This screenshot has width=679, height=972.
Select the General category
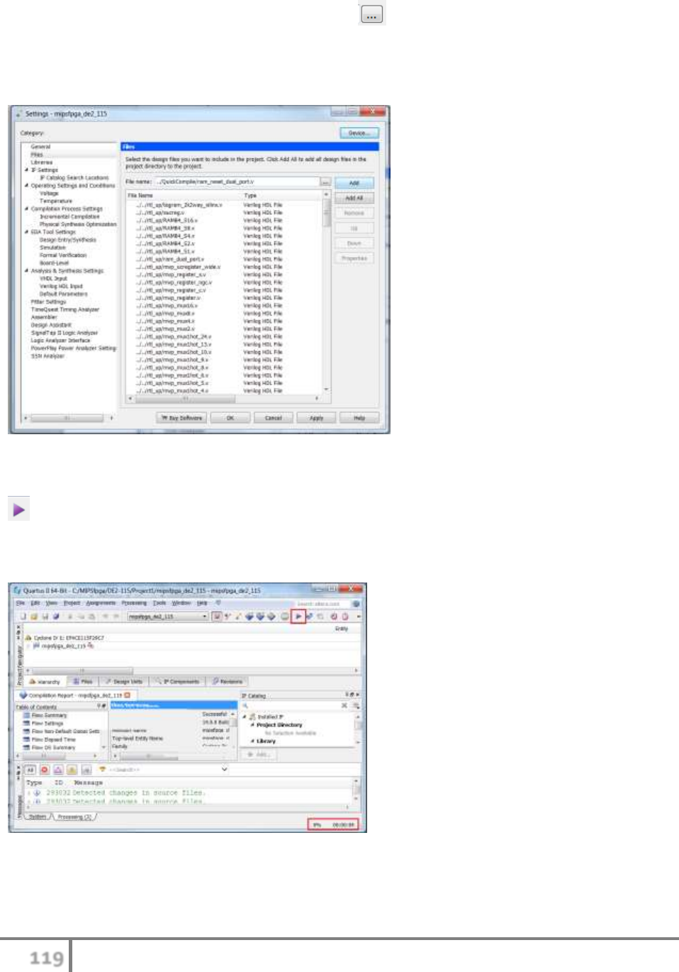click(40, 147)
